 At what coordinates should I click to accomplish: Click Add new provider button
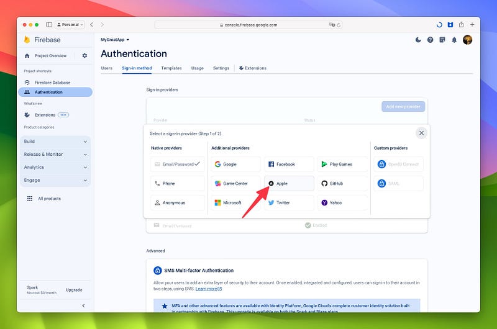[x=403, y=107]
